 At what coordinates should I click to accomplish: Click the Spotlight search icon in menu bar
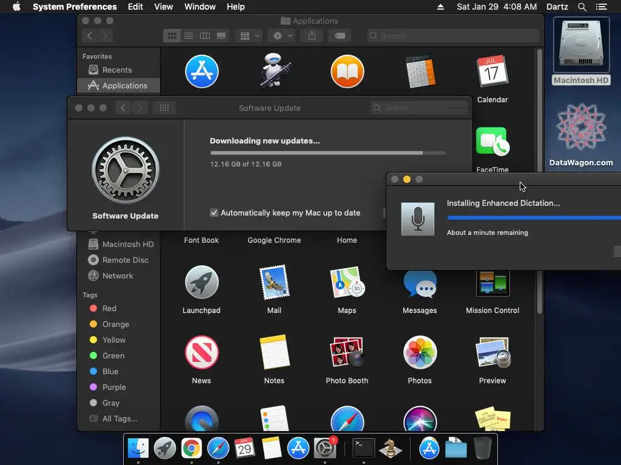pyautogui.click(x=582, y=7)
